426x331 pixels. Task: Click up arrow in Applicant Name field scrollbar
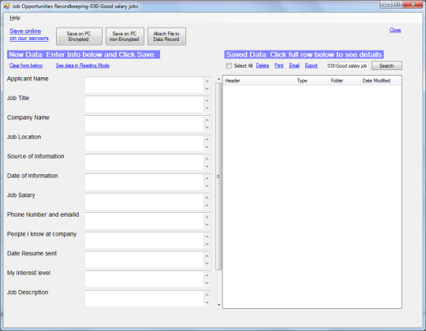click(207, 81)
